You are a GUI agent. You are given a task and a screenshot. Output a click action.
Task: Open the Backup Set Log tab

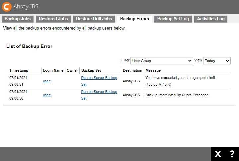click(x=173, y=19)
